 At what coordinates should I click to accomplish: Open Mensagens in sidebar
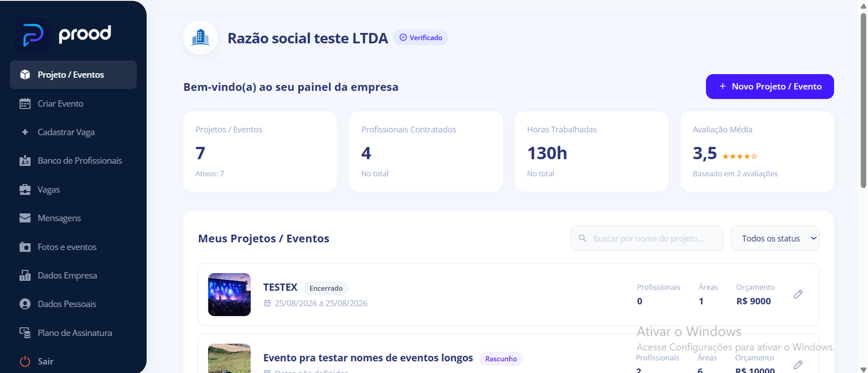73,218
